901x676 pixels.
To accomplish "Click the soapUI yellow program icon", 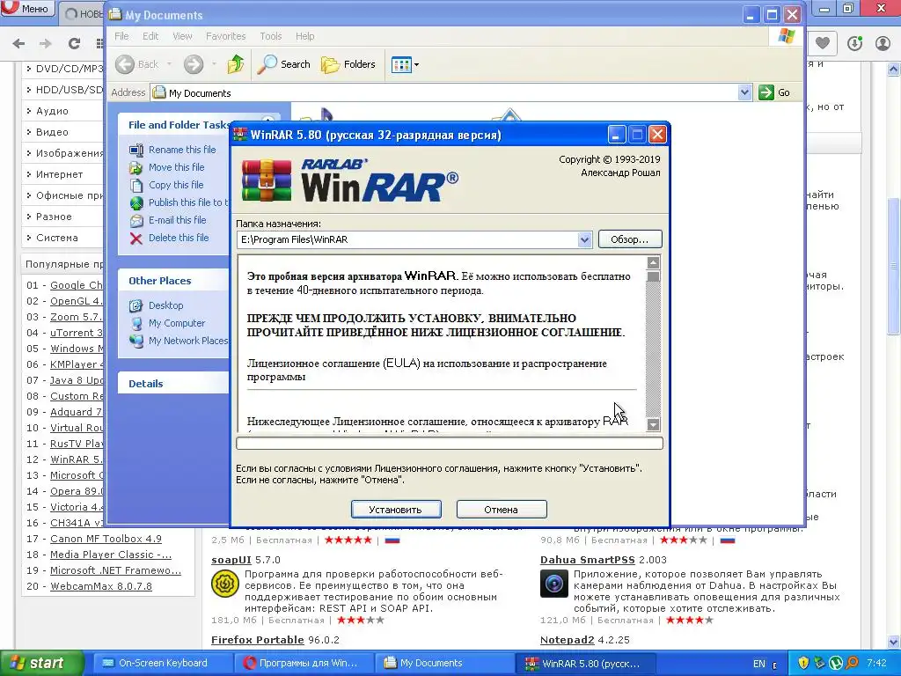I will click(x=225, y=584).
